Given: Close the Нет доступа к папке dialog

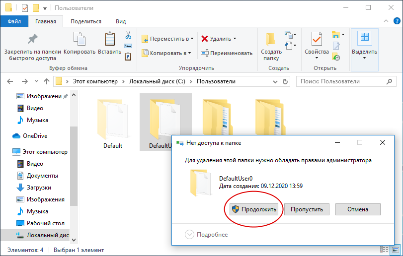Looking at the screenshot, I should pos(383,142).
